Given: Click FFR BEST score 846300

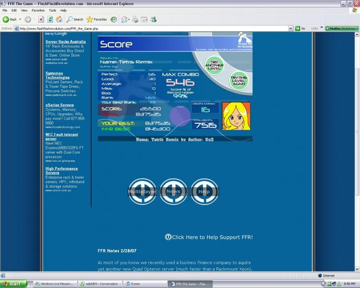Looking at the screenshot, I should click(x=157, y=129).
